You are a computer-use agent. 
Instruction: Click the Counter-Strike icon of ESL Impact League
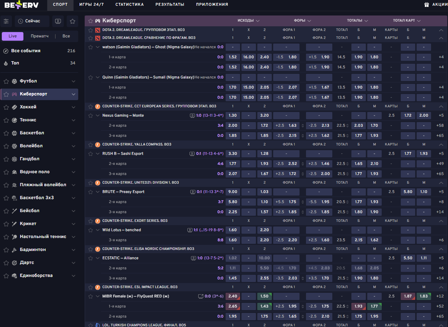pyautogui.click(x=97, y=287)
